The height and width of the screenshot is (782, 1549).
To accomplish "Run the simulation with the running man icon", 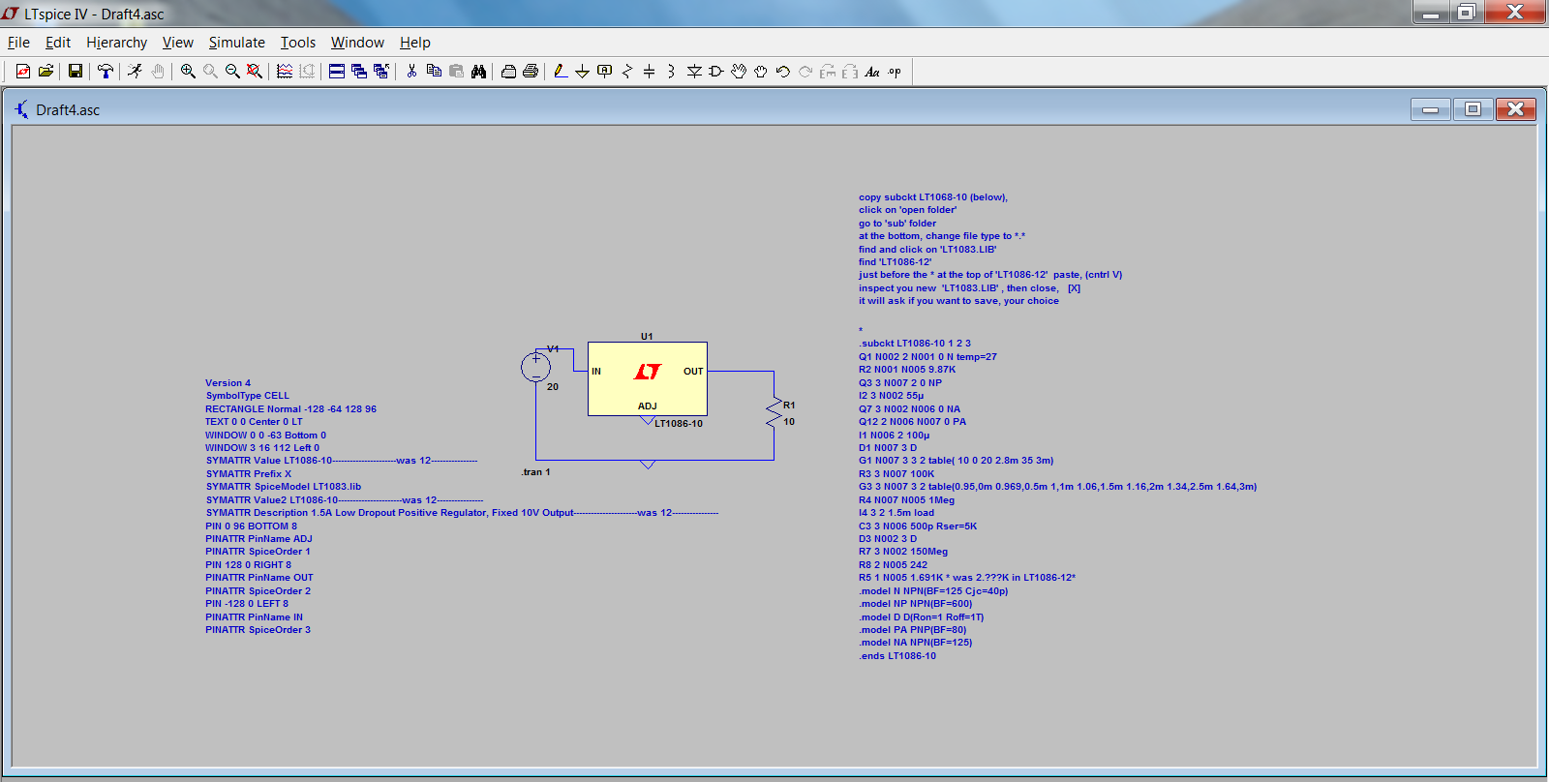I will coord(136,72).
